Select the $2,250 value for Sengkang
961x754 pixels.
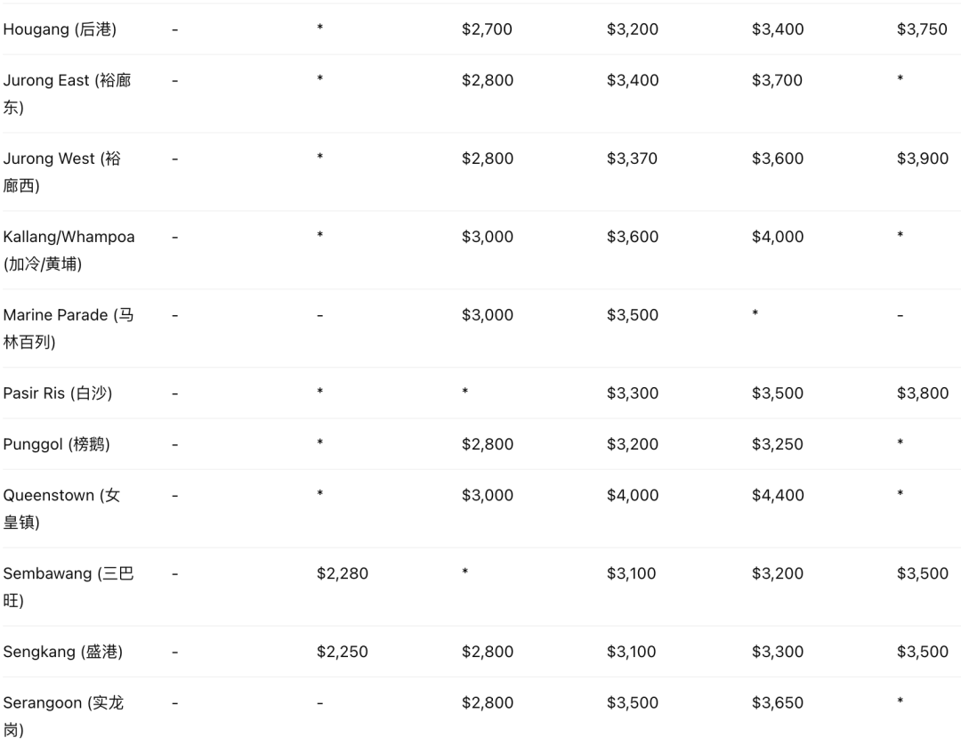[x=342, y=652]
